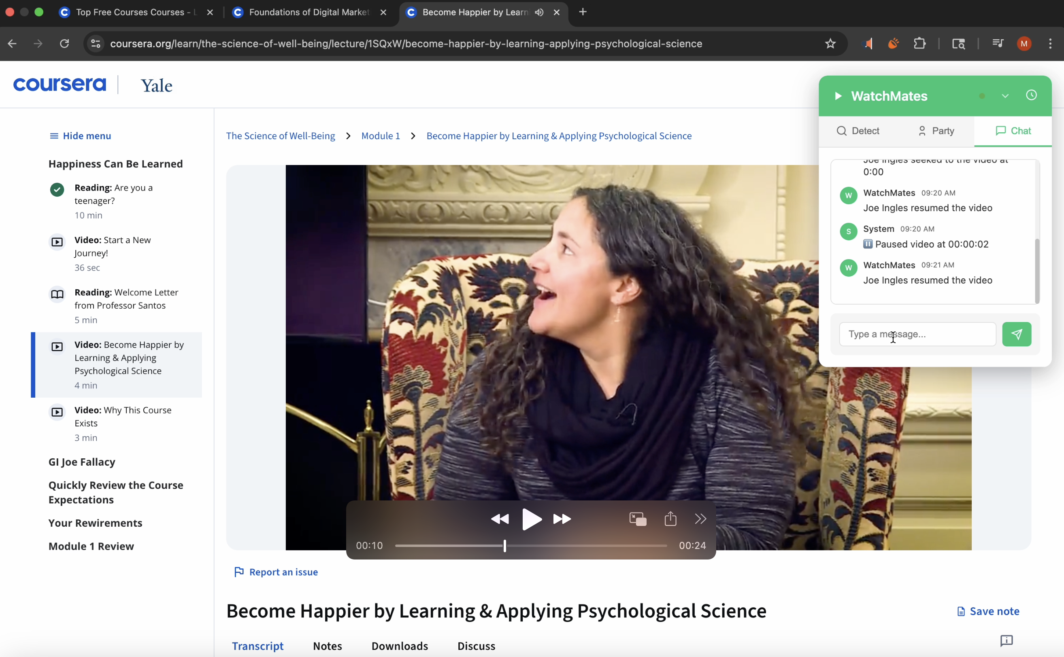Click the user profile avatar M

[1024, 43]
